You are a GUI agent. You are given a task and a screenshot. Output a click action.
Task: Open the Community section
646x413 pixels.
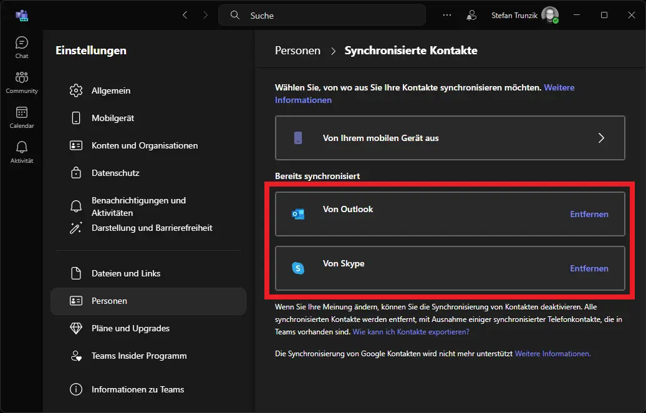click(x=21, y=82)
